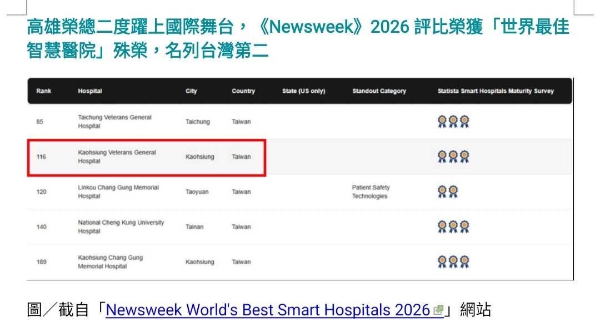Click the Country column header

(243, 91)
